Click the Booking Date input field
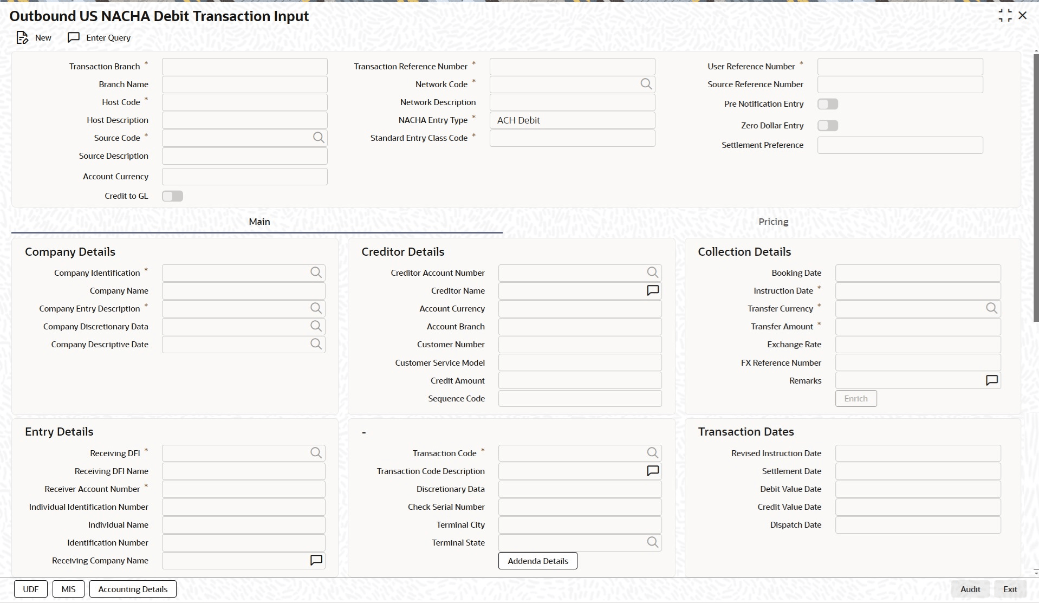This screenshot has width=1039, height=603. (918, 273)
